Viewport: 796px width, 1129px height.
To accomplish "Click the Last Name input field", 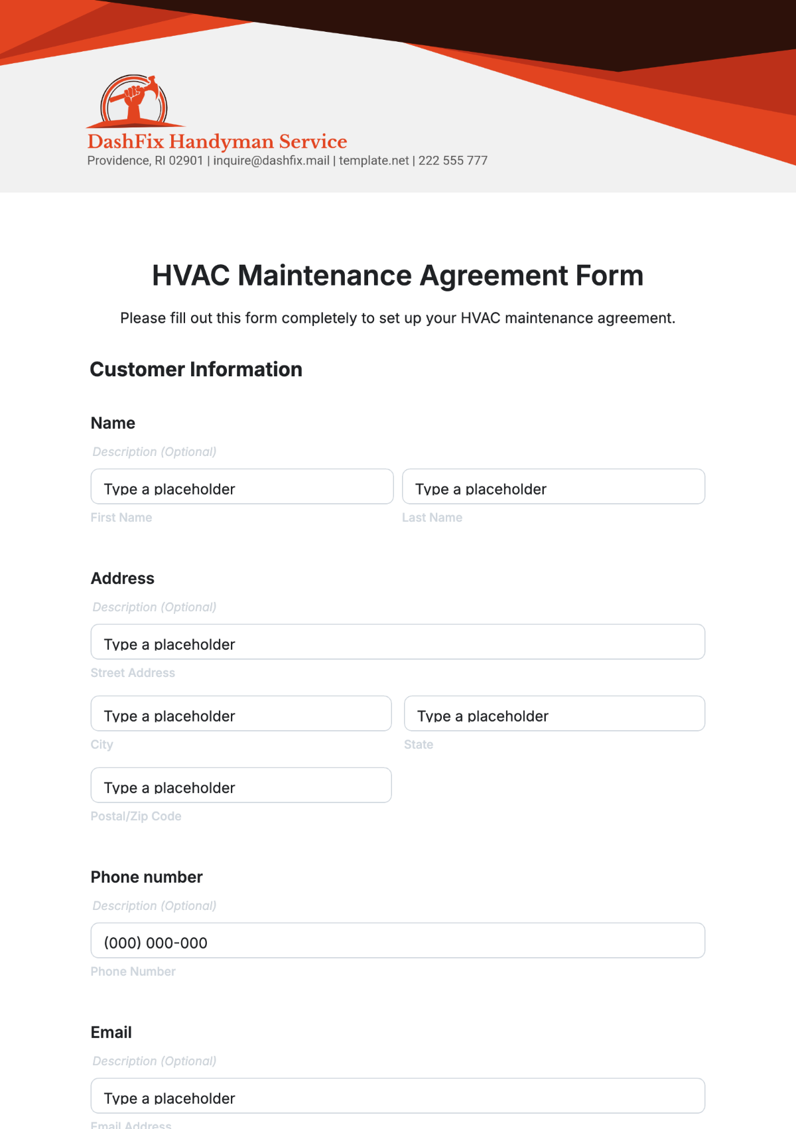I will tap(553, 487).
